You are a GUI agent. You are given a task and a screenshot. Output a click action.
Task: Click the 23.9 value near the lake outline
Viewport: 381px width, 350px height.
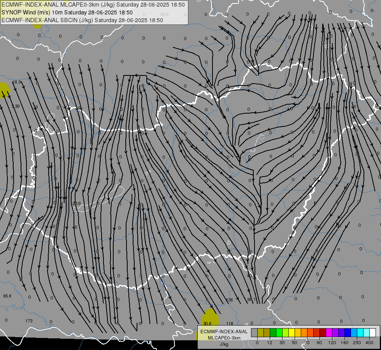(x=77, y=203)
